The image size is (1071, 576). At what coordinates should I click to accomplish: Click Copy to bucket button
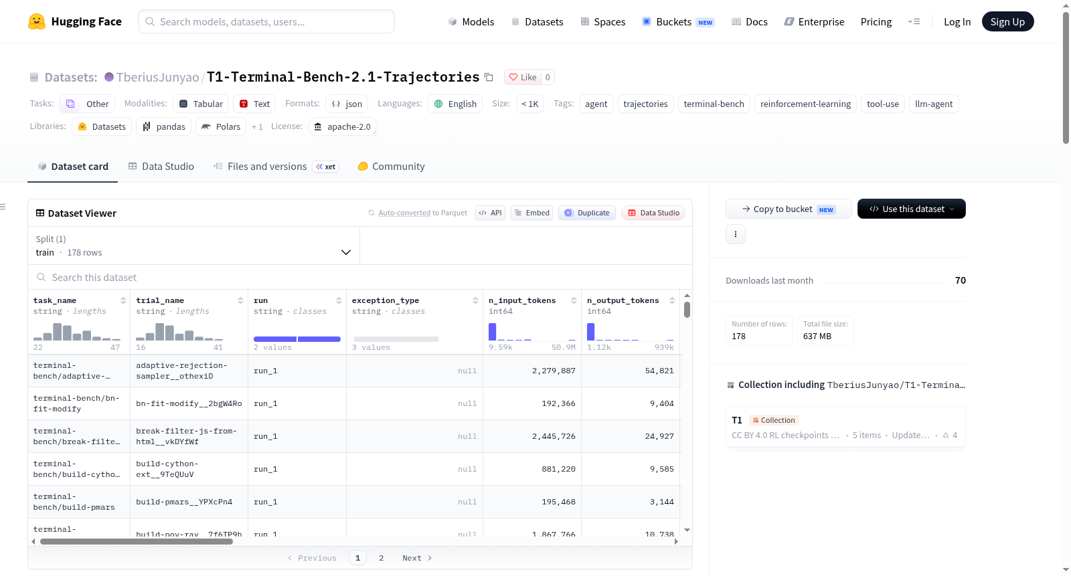[x=789, y=209]
